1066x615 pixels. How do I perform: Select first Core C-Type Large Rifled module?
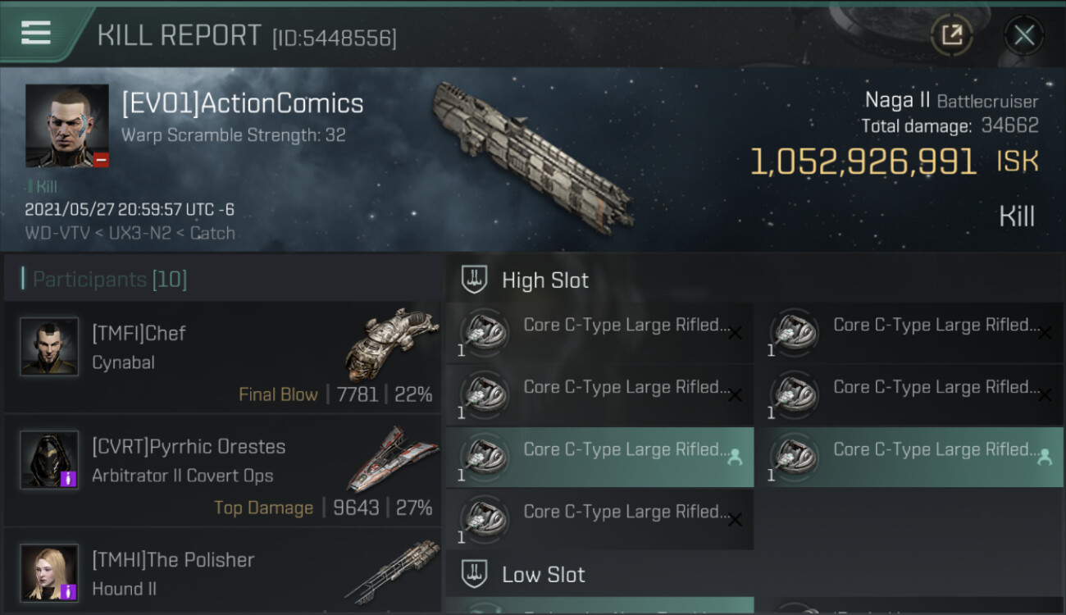(x=599, y=332)
